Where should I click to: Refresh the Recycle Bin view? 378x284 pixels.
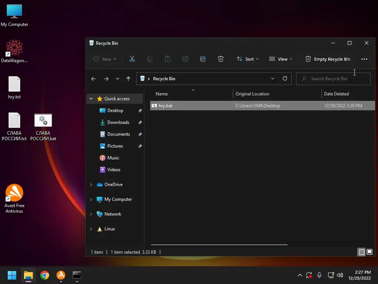pos(285,78)
